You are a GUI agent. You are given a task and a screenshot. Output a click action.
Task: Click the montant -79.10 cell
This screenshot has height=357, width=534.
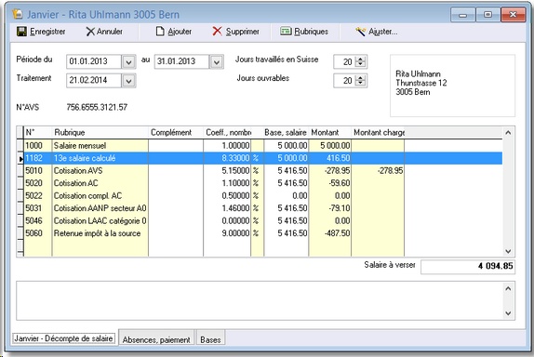point(330,208)
